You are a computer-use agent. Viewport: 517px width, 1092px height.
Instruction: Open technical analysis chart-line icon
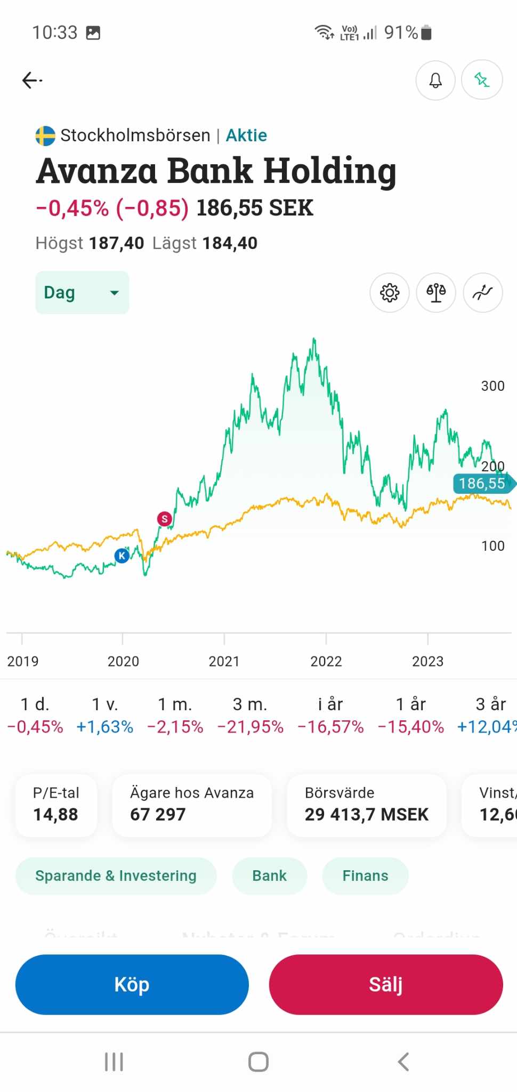pos(482,293)
